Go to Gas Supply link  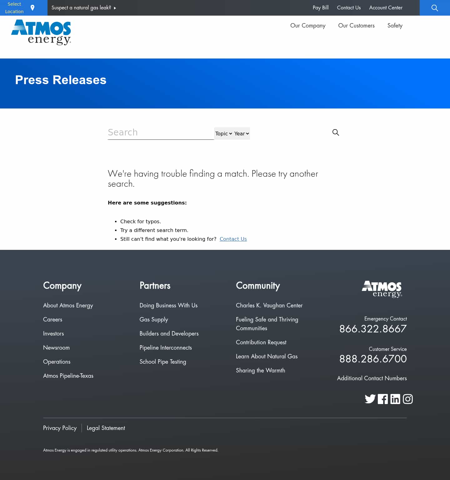pyautogui.click(x=154, y=320)
